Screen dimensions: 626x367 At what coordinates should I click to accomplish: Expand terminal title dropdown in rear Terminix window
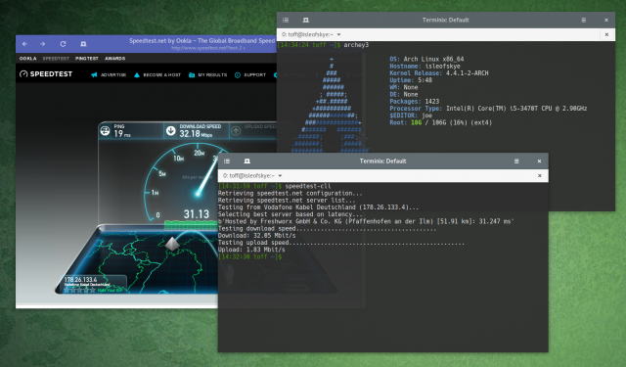click(x=339, y=35)
